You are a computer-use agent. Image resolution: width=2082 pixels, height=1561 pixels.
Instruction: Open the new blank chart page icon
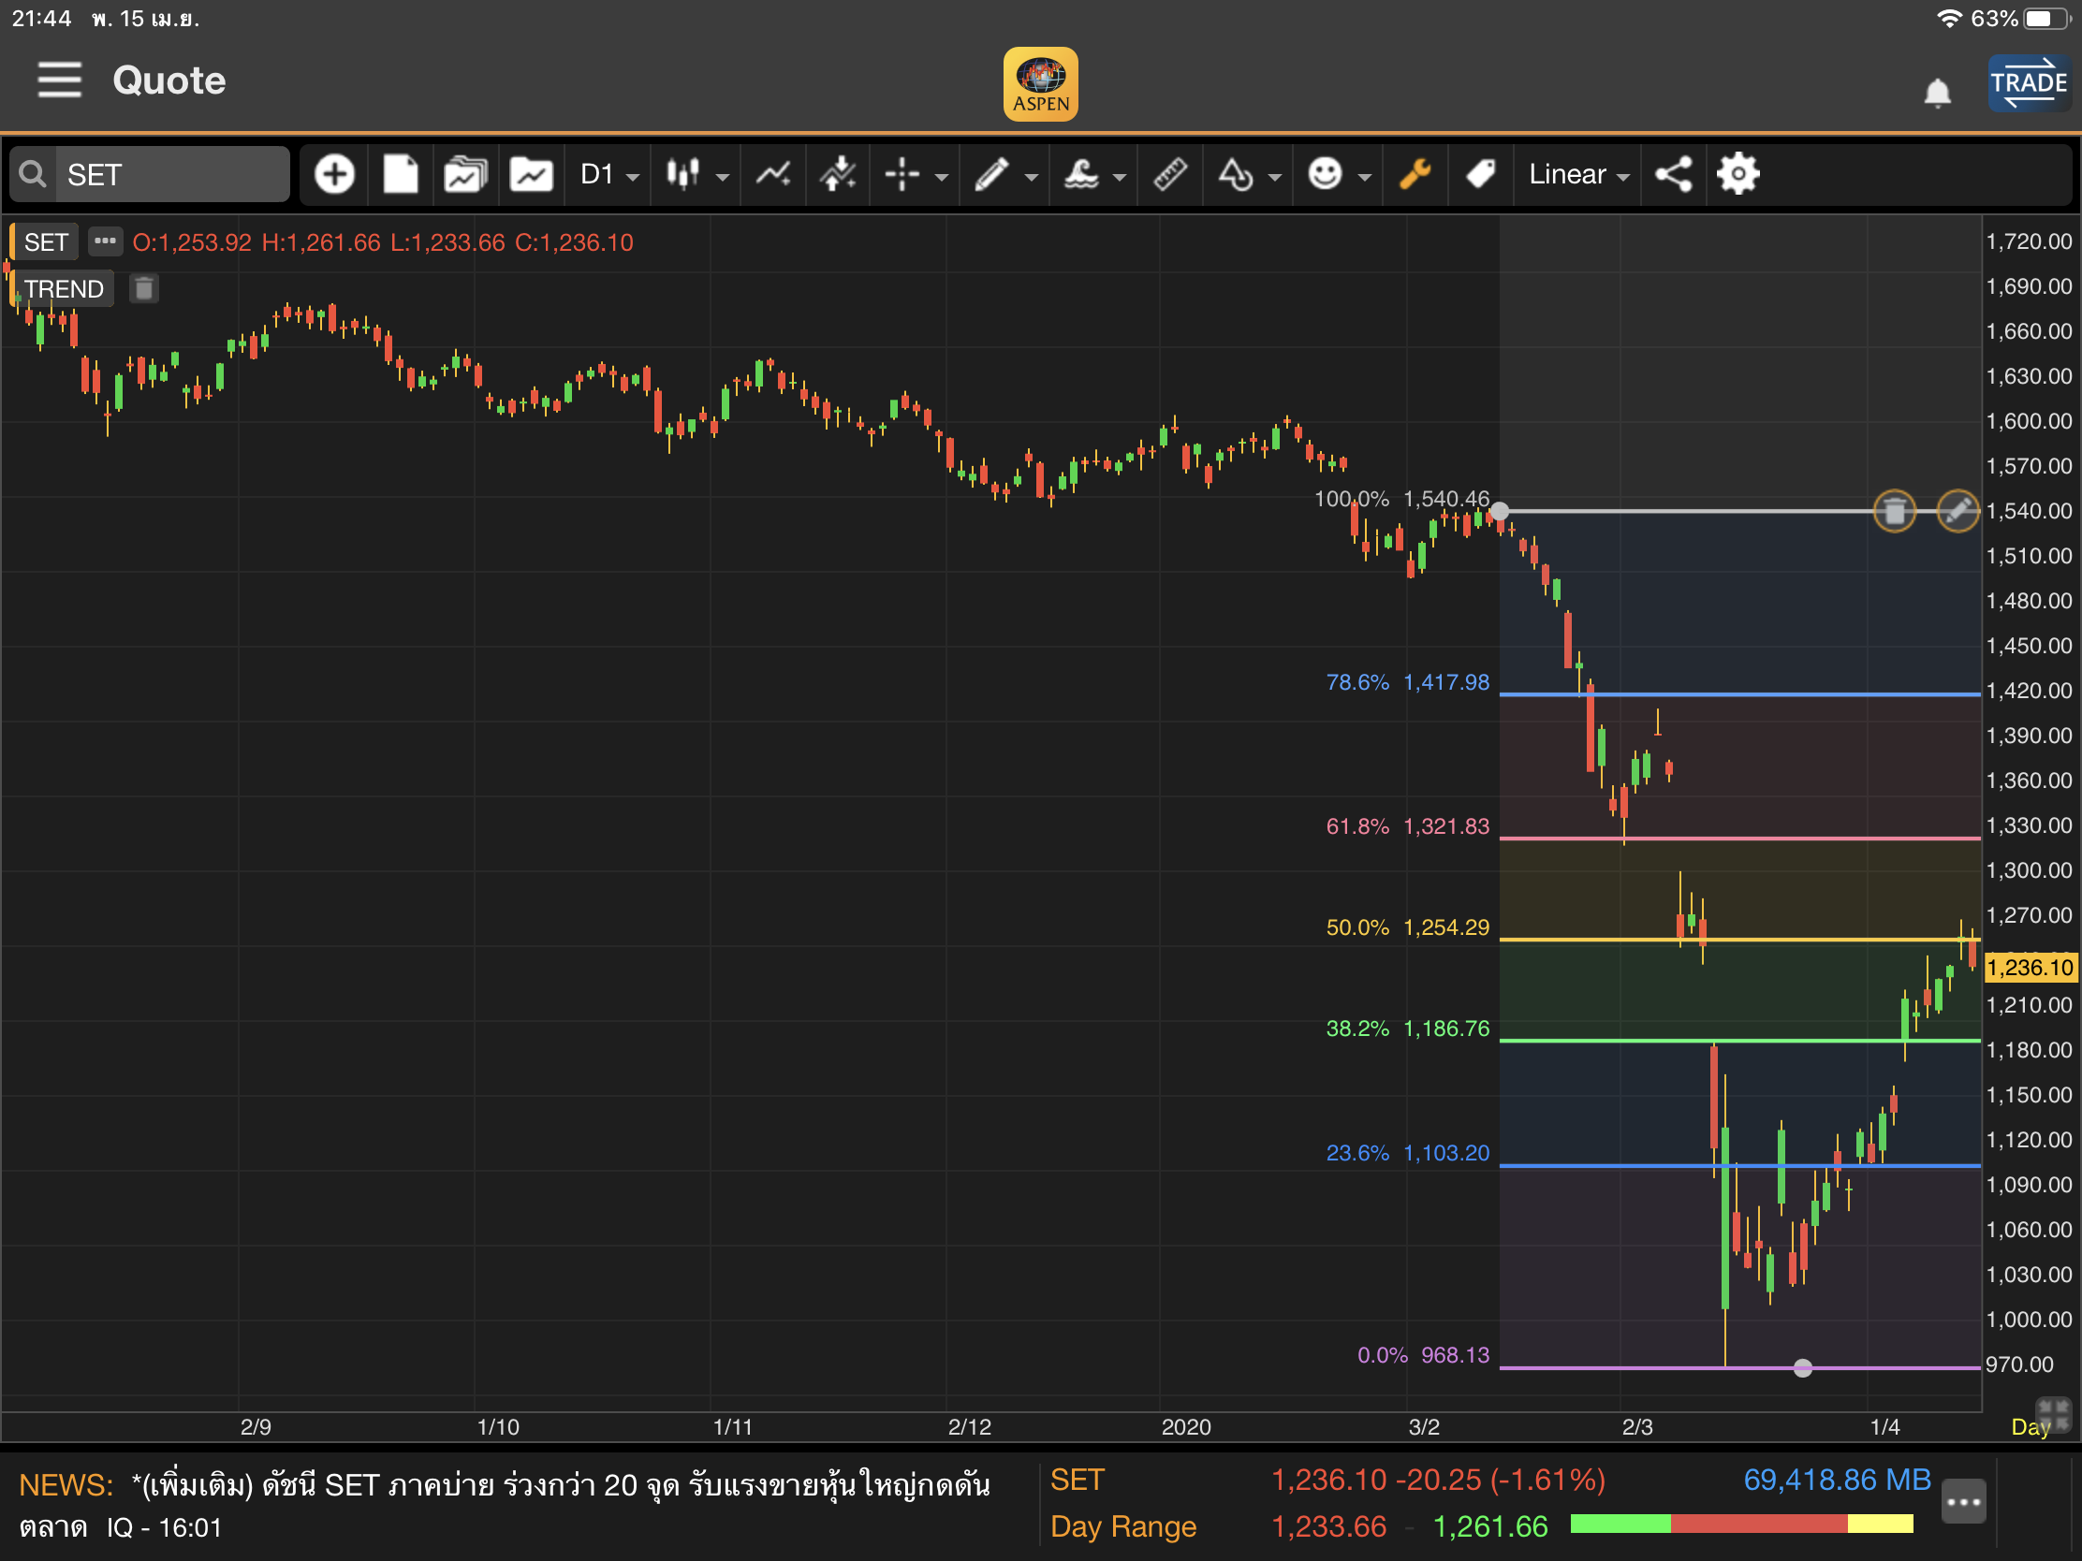point(400,175)
